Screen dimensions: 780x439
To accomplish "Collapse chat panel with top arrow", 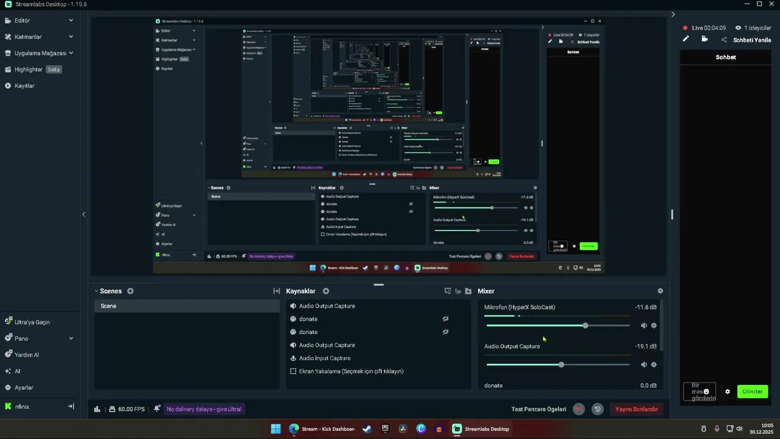I will click(x=673, y=14).
